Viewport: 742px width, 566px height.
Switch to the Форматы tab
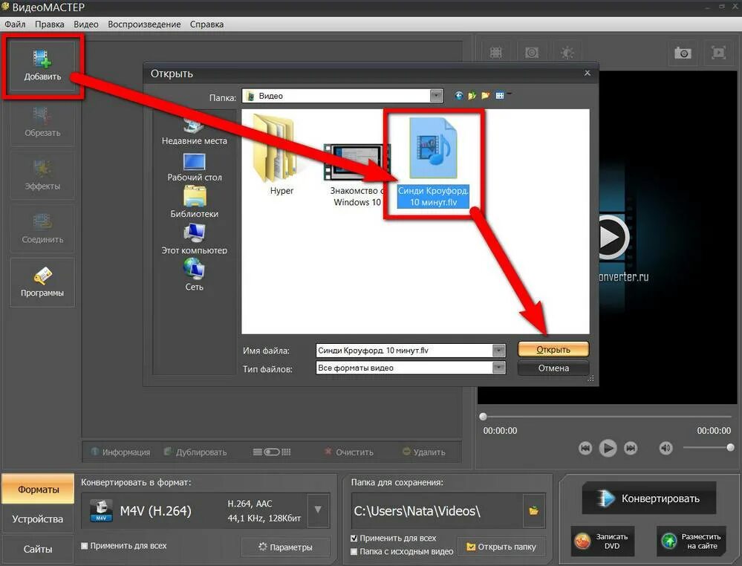[38, 489]
